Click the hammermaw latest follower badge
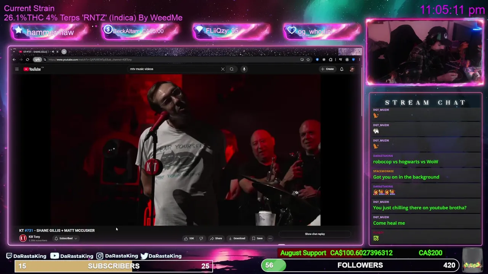 coord(50,32)
